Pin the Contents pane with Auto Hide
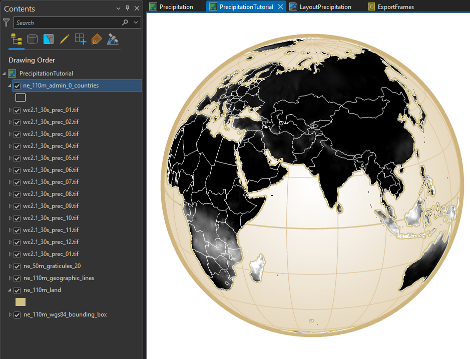470x359 pixels. pyautogui.click(x=127, y=8)
